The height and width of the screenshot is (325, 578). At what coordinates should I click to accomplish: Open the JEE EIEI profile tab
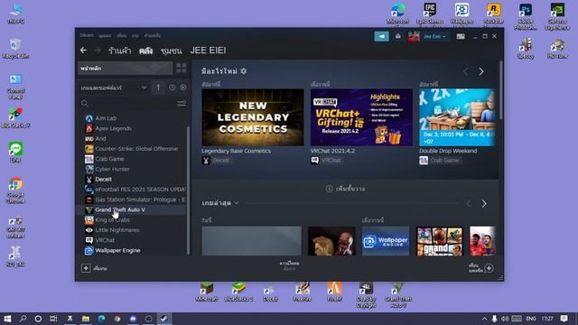(209, 51)
